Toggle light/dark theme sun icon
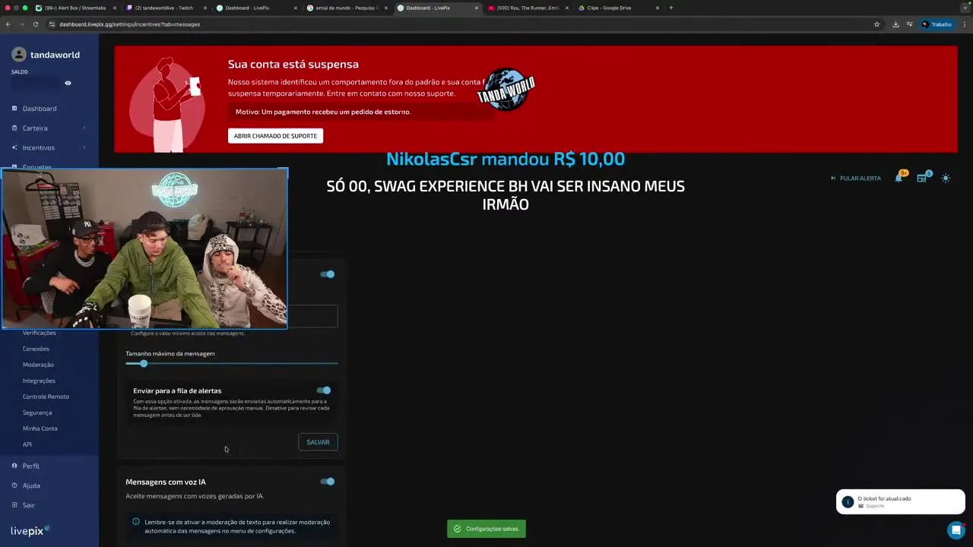The height and width of the screenshot is (547, 973). (x=946, y=178)
